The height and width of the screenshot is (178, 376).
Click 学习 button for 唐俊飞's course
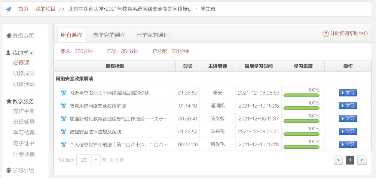point(348,144)
